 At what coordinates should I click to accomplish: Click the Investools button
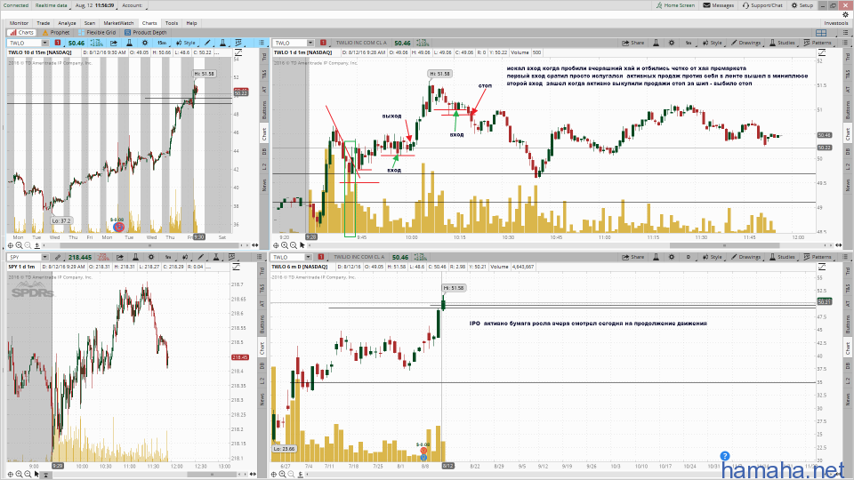(x=835, y=23)
